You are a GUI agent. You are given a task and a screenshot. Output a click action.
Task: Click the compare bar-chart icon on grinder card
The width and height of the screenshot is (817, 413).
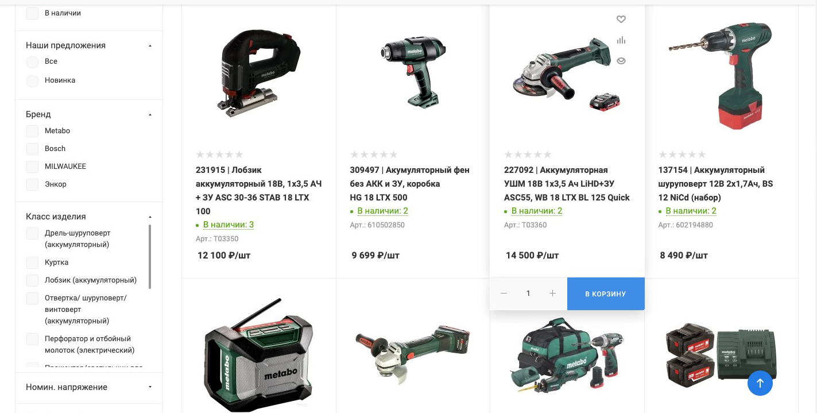(621, 40)
